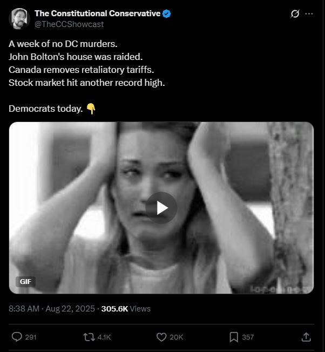
Task: Click the 291 replies count
Action: [x=31, y=337]
